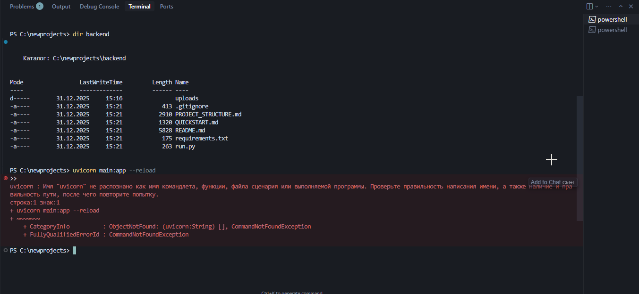Show the Debug Console tab

(99, 7)
